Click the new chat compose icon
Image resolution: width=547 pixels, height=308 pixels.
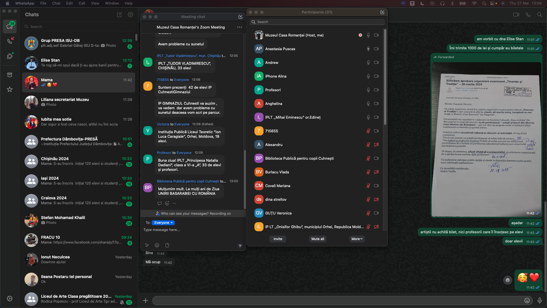(x=119, y=15)
